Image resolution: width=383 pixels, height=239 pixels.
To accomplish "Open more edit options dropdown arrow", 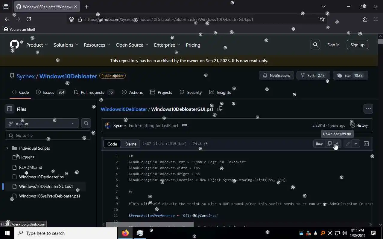I will coord(356,144).
